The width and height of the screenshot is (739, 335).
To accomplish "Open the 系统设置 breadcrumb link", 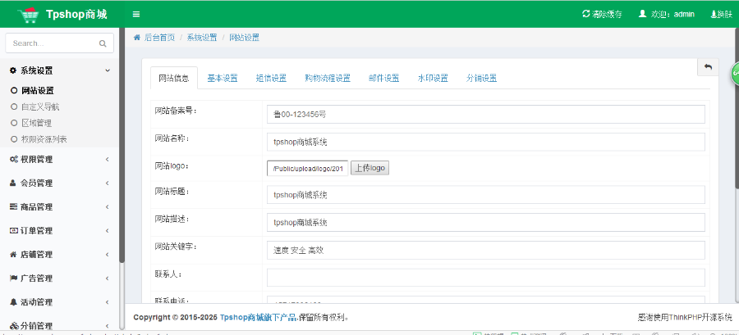I will coord(202,38).
